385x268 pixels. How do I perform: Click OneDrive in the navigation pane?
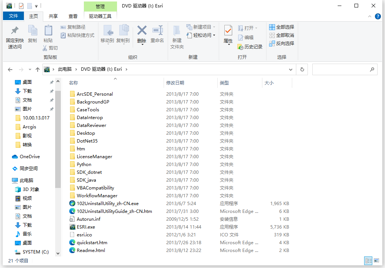[x=30, y=156]
